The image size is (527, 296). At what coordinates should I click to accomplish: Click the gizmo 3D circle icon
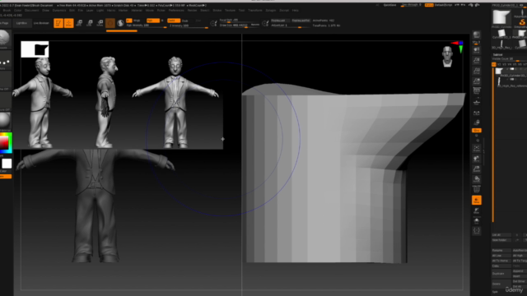click(x=110, y=23)
